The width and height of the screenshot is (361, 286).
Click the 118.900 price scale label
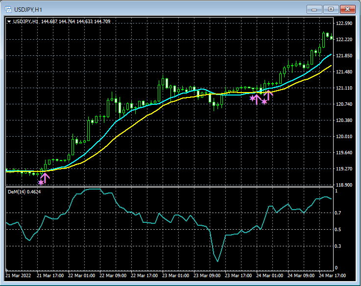pyautogui.click(x=344, y=185)
